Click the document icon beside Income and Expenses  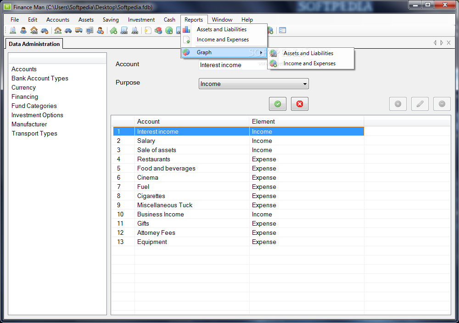point(186,40)
